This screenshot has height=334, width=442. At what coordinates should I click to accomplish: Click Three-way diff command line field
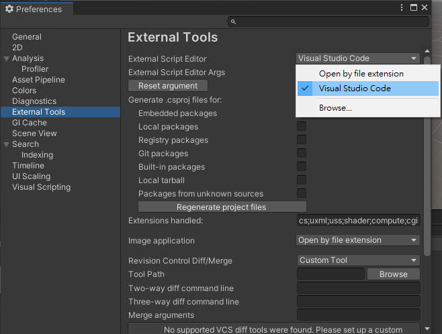[x=359, y=301]
